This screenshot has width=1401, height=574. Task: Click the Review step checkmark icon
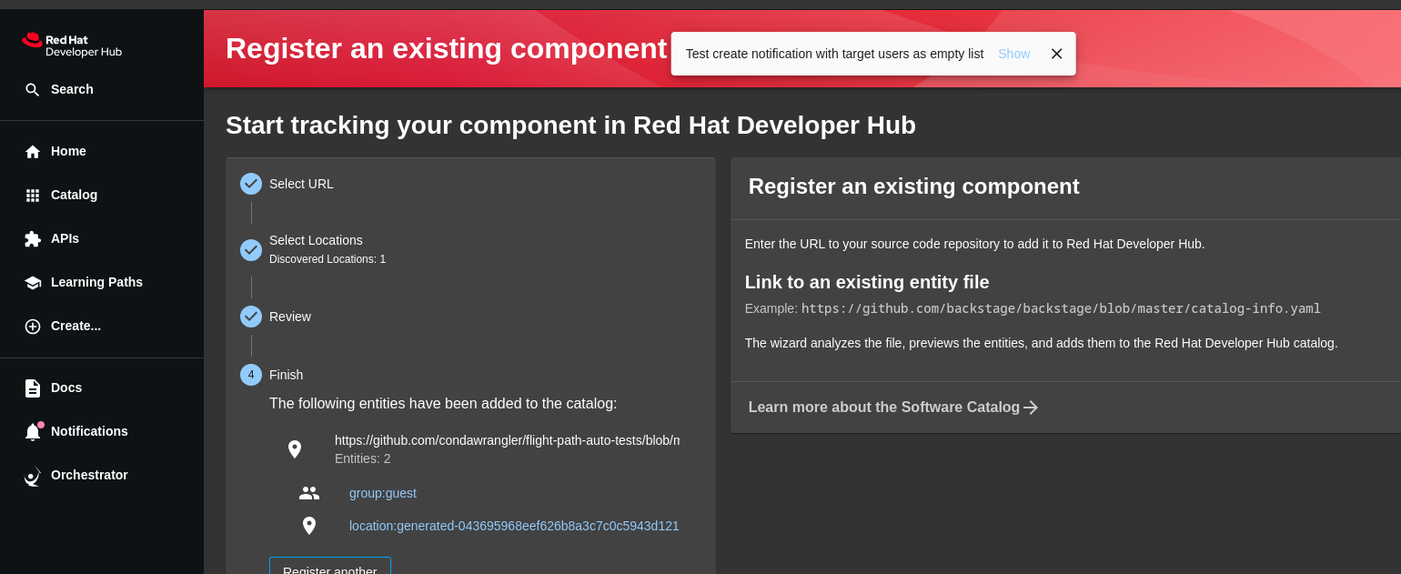pyautogui.click(x=251, y=317)
